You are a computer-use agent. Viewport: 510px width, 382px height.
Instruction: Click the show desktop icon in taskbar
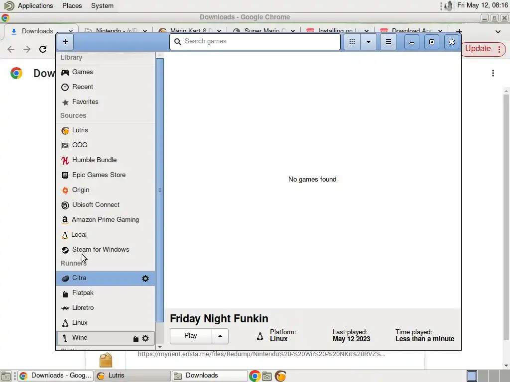(6, 376)
